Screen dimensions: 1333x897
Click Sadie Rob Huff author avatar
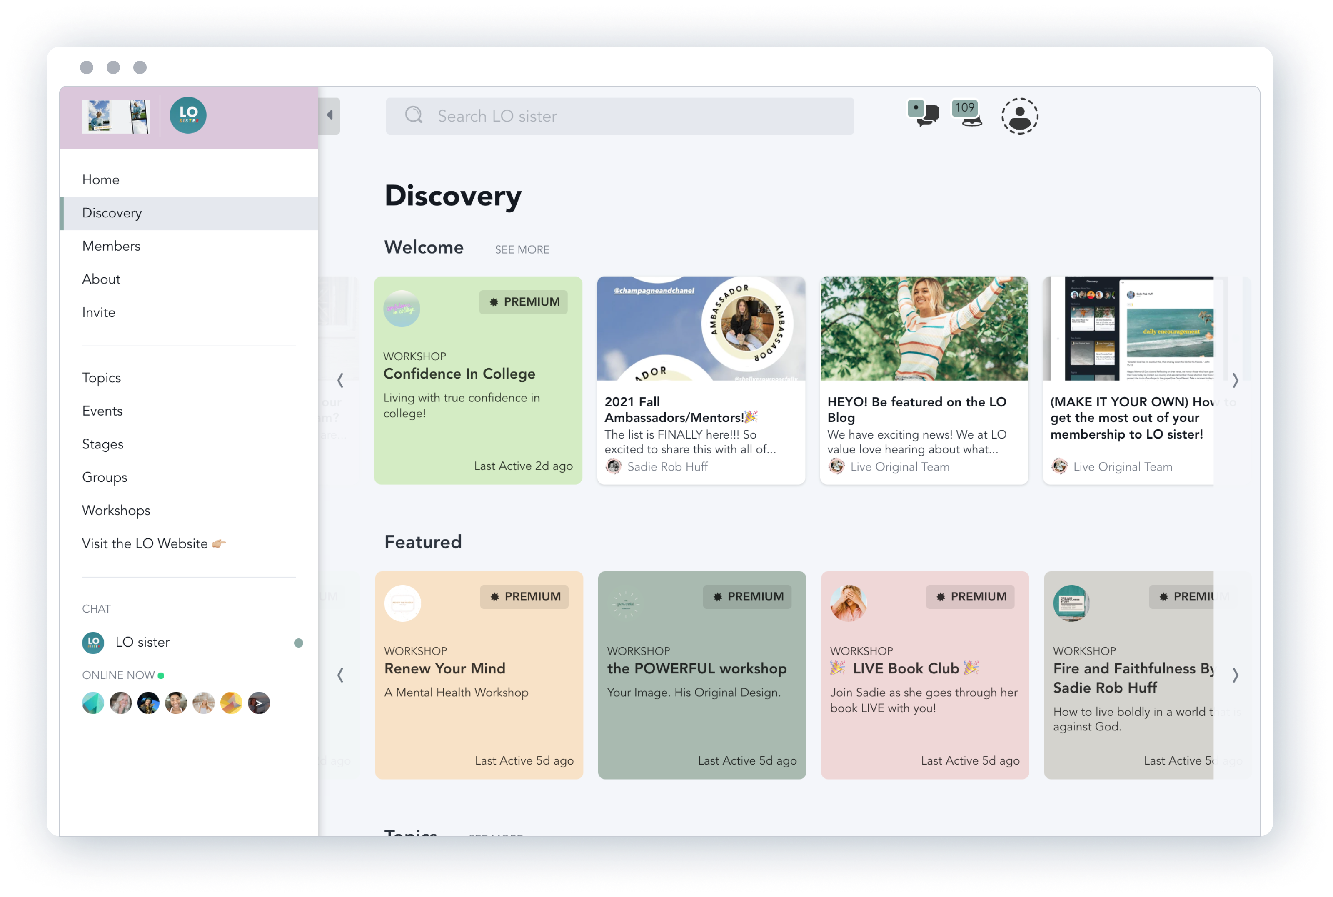point(613,466)
